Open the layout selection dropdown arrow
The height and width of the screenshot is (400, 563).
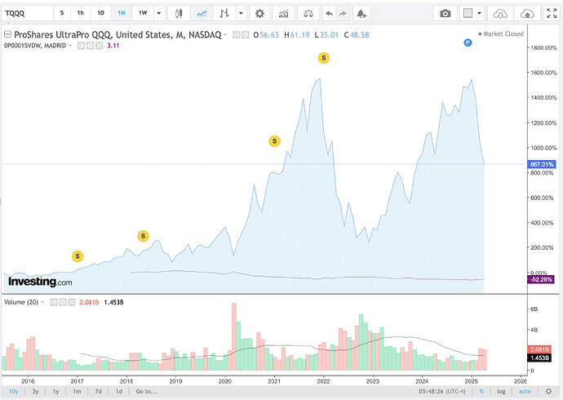479,14
